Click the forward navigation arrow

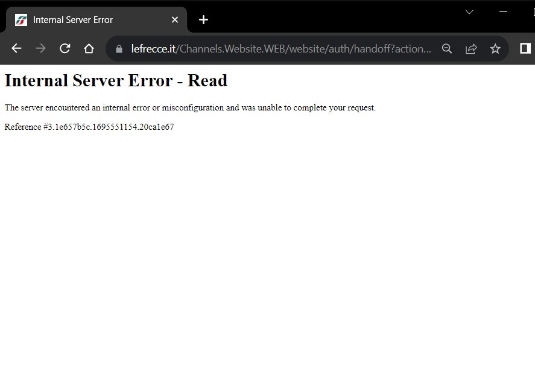coord(40,49)
